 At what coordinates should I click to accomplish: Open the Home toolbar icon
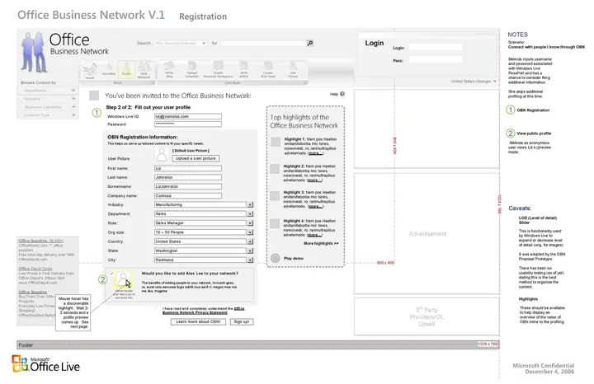coord(89,70)
